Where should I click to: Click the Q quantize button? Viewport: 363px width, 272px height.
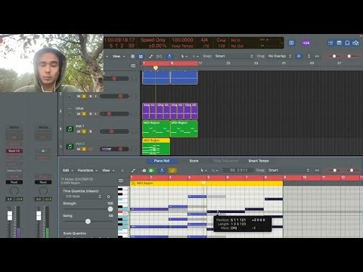pyautogui.click(x=108, y=196)
